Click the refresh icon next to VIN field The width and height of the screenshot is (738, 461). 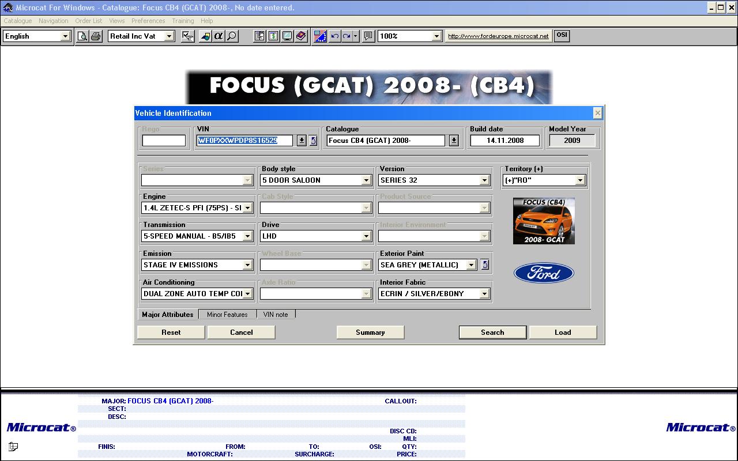point(313,141)
